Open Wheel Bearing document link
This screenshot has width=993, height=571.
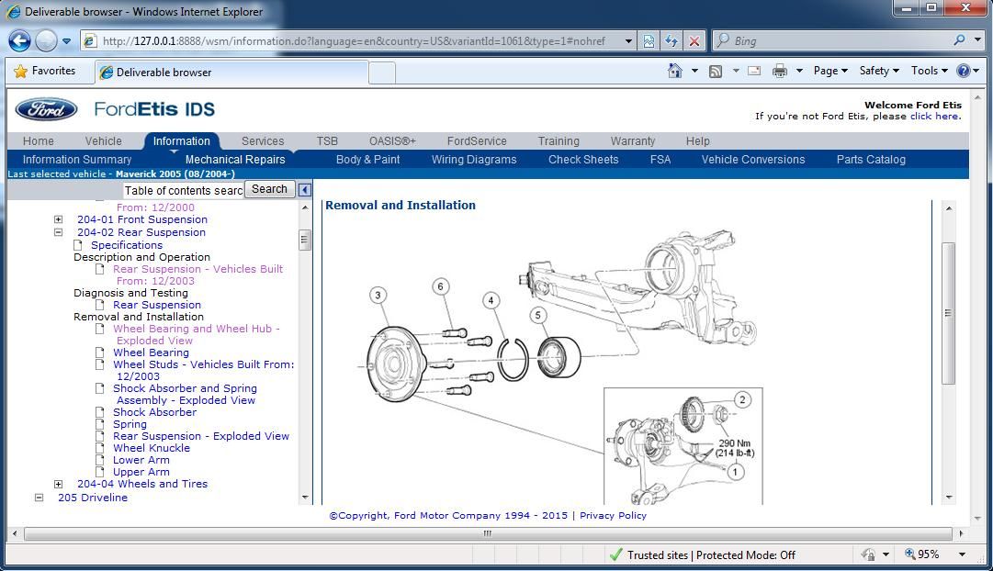coord(151,353)
